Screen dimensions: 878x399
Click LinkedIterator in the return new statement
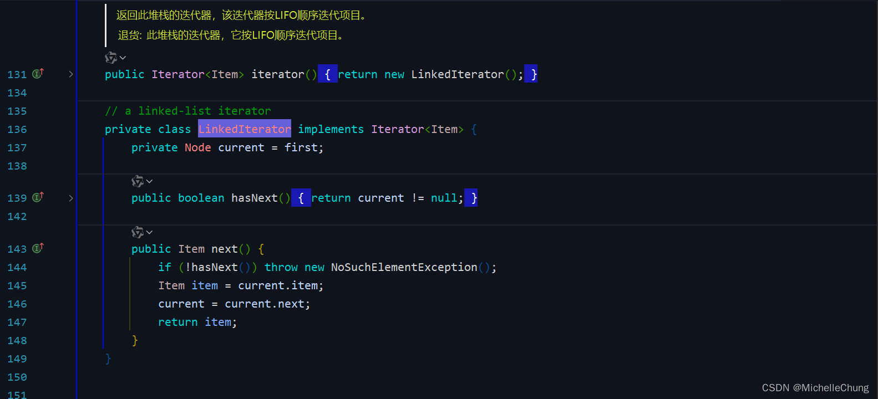point(458,74)
